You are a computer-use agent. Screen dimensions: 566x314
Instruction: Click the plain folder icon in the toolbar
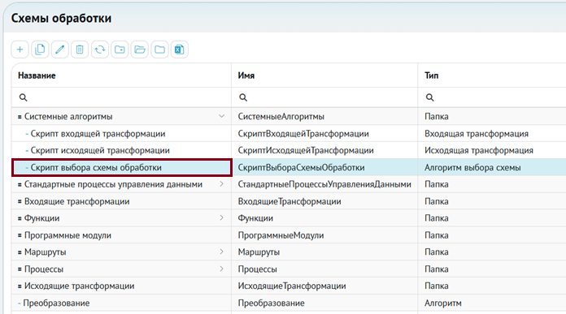pyautogui.click(x=159, y=49)
